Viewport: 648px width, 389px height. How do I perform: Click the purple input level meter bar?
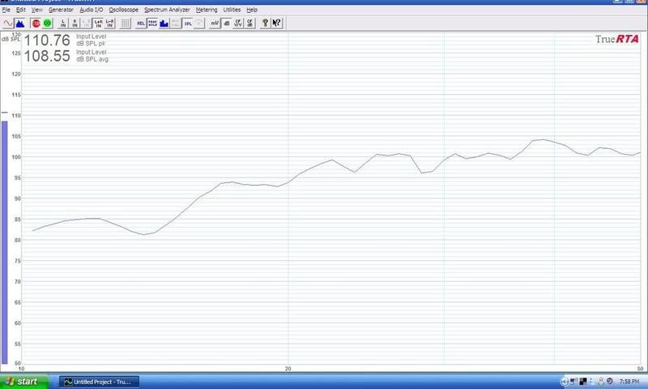(5, 242)
